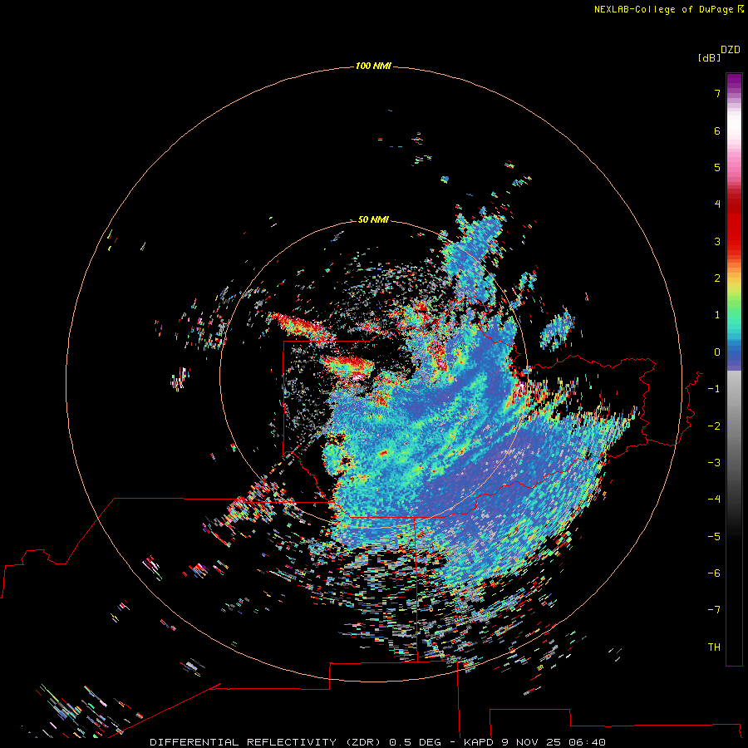Click the 5 value on color scale

pyautogui.click(x=717, y=167)
